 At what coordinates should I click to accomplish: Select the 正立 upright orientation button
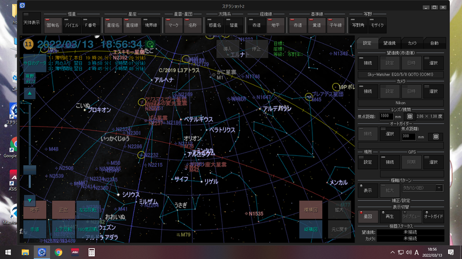coord(64,210)
